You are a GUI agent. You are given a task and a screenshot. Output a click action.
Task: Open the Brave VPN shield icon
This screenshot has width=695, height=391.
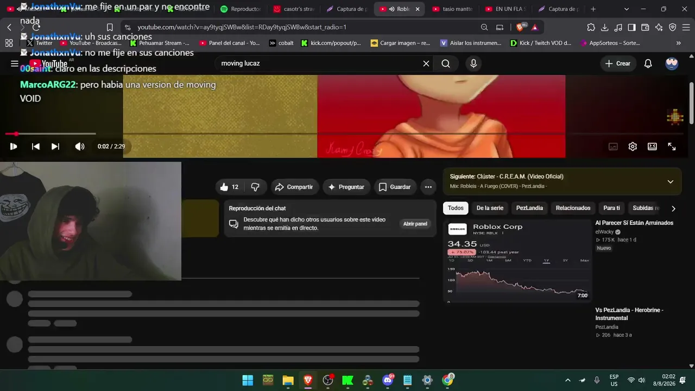click(x=673, y=27)
